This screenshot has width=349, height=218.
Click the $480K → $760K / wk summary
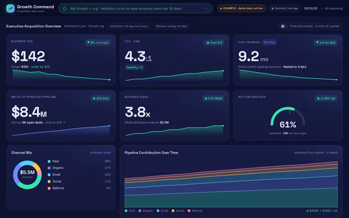[x=322, y=211]
